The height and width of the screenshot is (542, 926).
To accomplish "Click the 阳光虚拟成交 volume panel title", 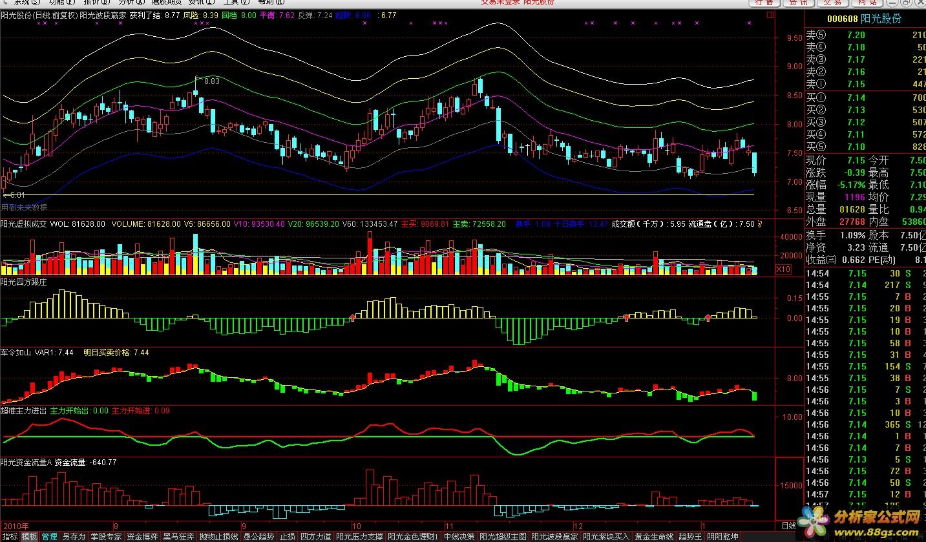I will [25, 224].
